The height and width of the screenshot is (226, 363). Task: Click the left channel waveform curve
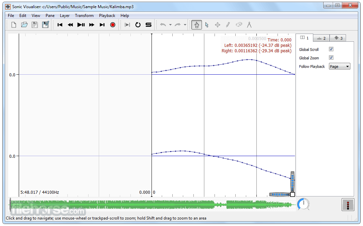pyautogui.click(x=223, y=67)
